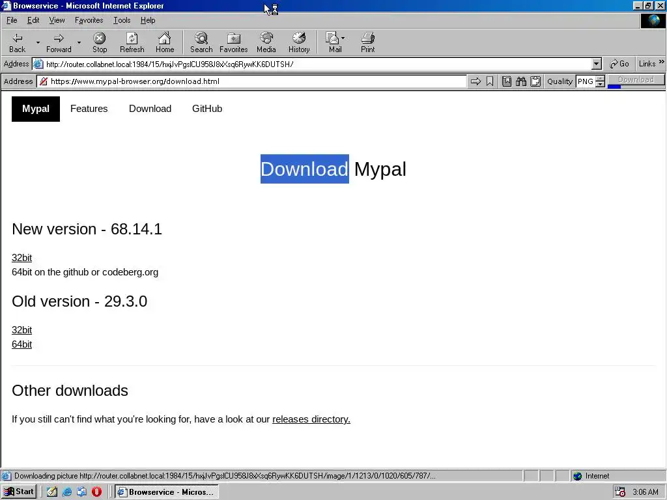The width and height of the screenshot is (667, 500).
Task: Click the 3:06 AM taskbar clock
Action: pyautogui.click(x=646, y=492)
